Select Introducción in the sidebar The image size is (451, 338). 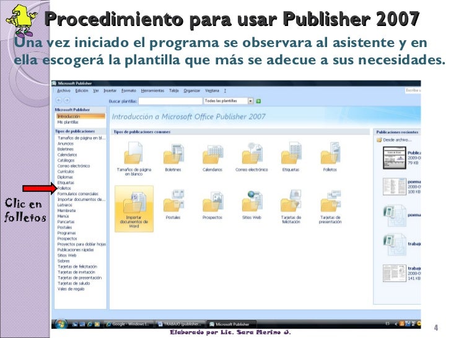pyautogui.click(x=81, y=116)
